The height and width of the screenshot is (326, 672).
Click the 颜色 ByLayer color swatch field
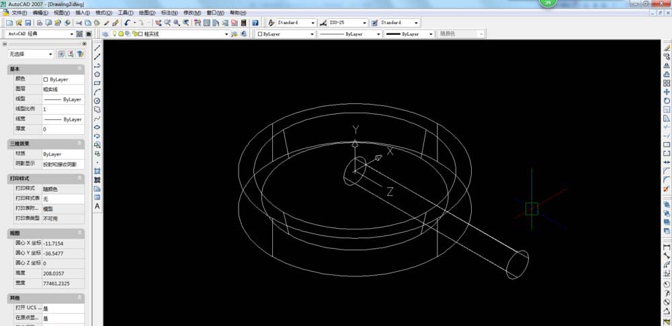pyautogui.click(x=63, y=80)
